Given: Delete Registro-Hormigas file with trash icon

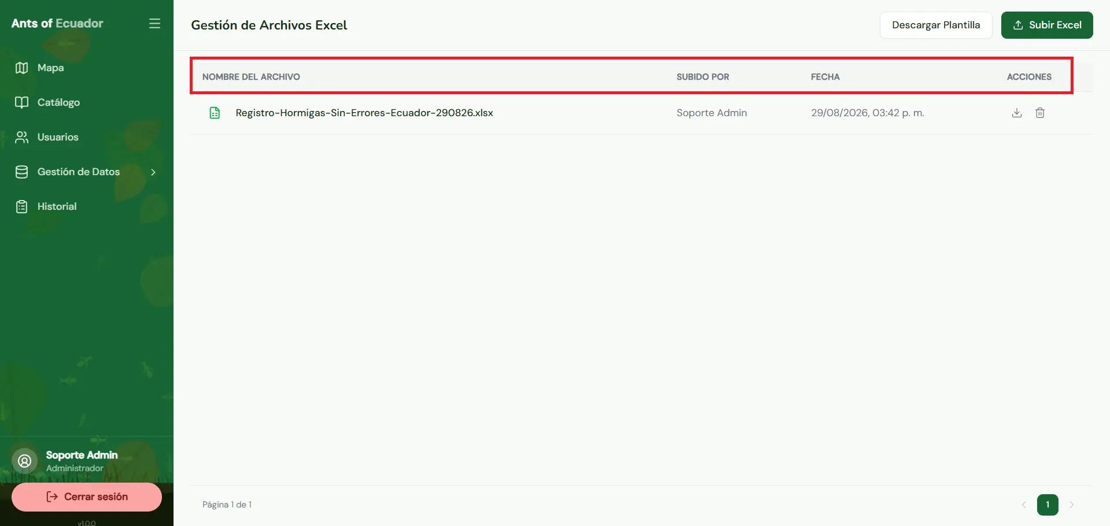Looking at the screenshot, I should (1040, 113).
